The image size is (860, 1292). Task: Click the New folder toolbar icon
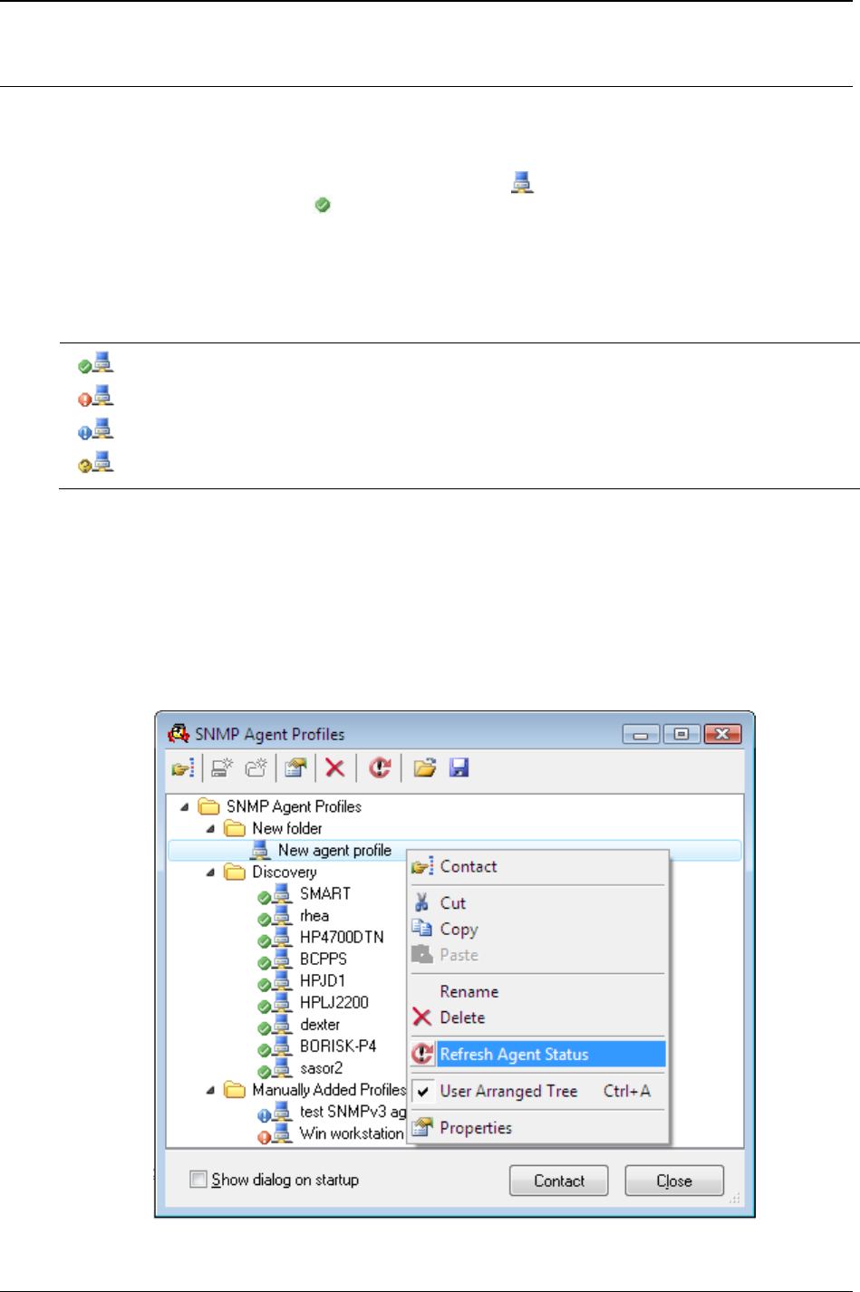(x=256, y=768)
